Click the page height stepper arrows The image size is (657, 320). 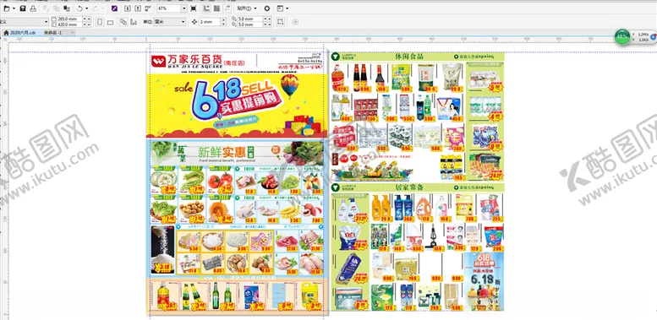tap(87, 24)
